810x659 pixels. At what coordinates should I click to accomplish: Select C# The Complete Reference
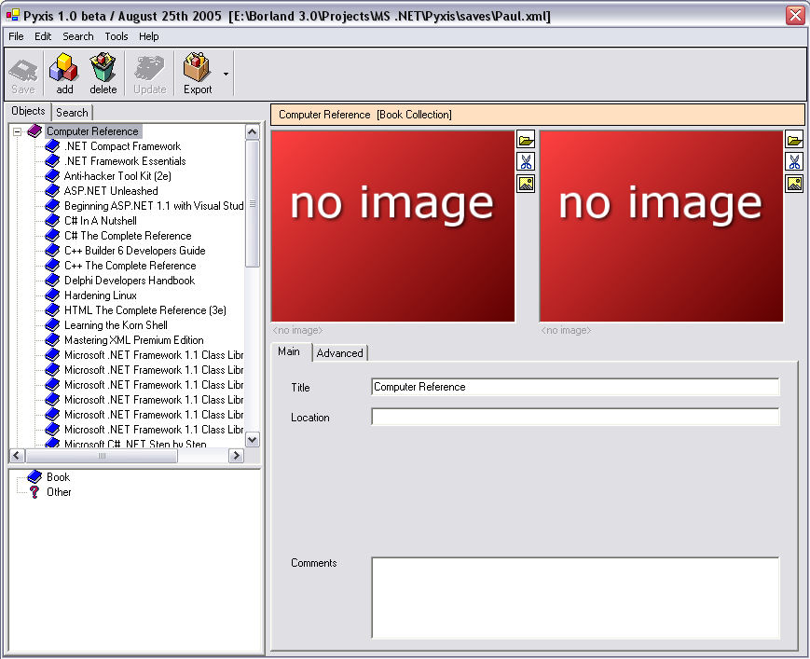coord(128,236)
